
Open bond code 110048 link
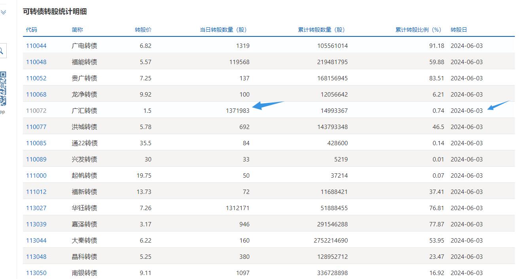tap(36, 62)
